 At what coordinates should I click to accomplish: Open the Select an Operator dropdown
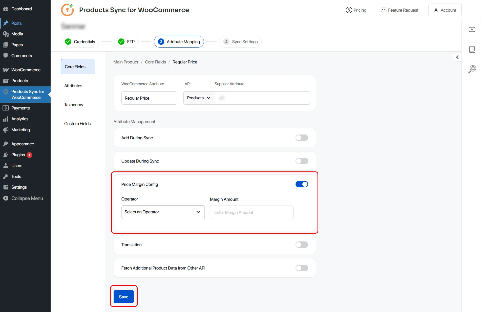click(163, 212)
